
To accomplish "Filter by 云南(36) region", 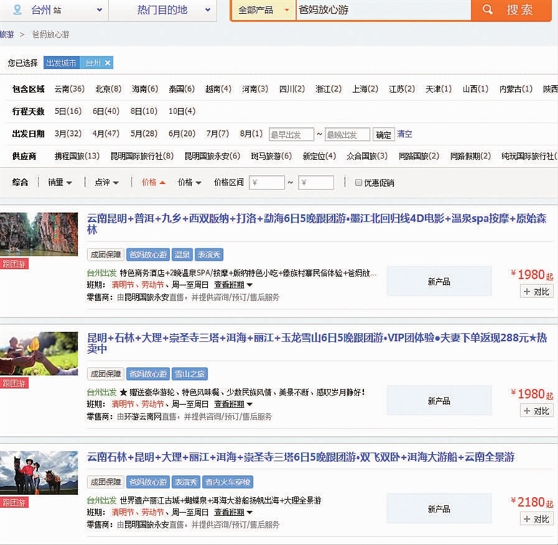I will (69, 89).
